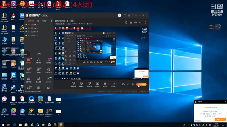Viewport: 227px width, 127px height.
Task: Open the iTunes desktop shortcut
Action: 4,100
